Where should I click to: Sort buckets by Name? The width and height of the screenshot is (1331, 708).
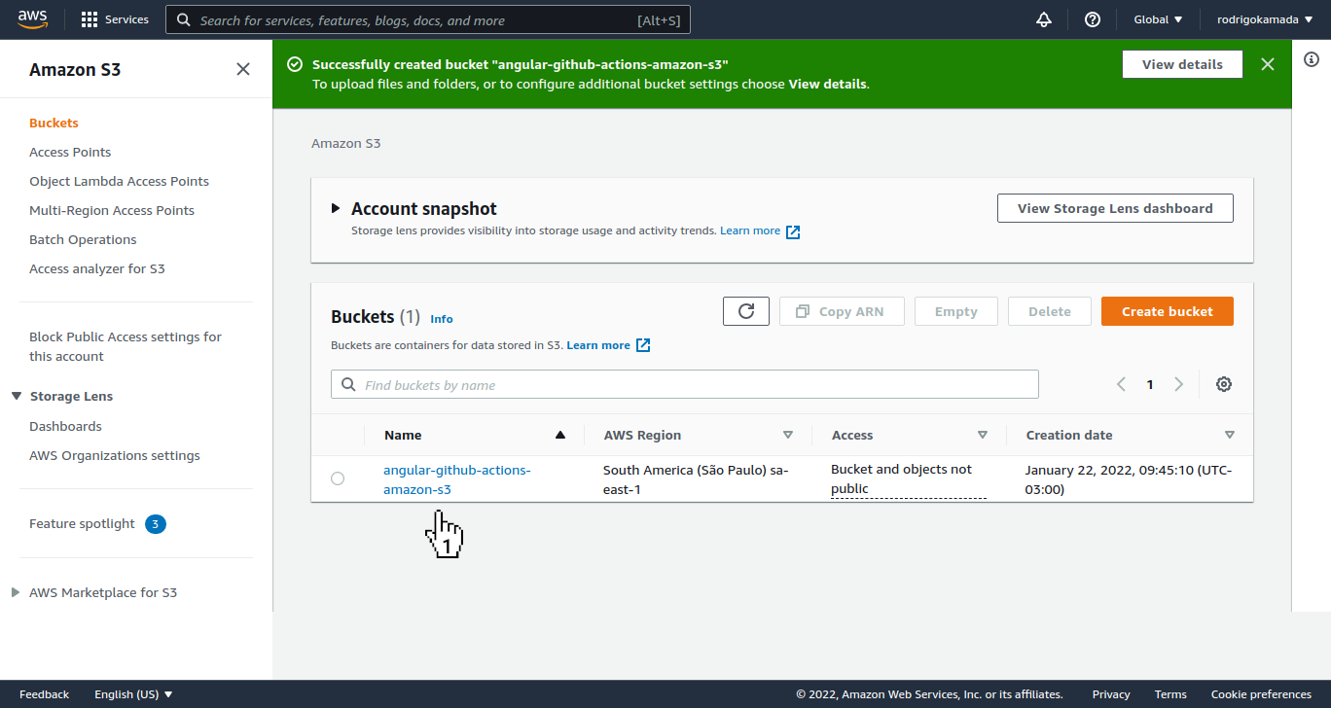(x=403, y=435)
